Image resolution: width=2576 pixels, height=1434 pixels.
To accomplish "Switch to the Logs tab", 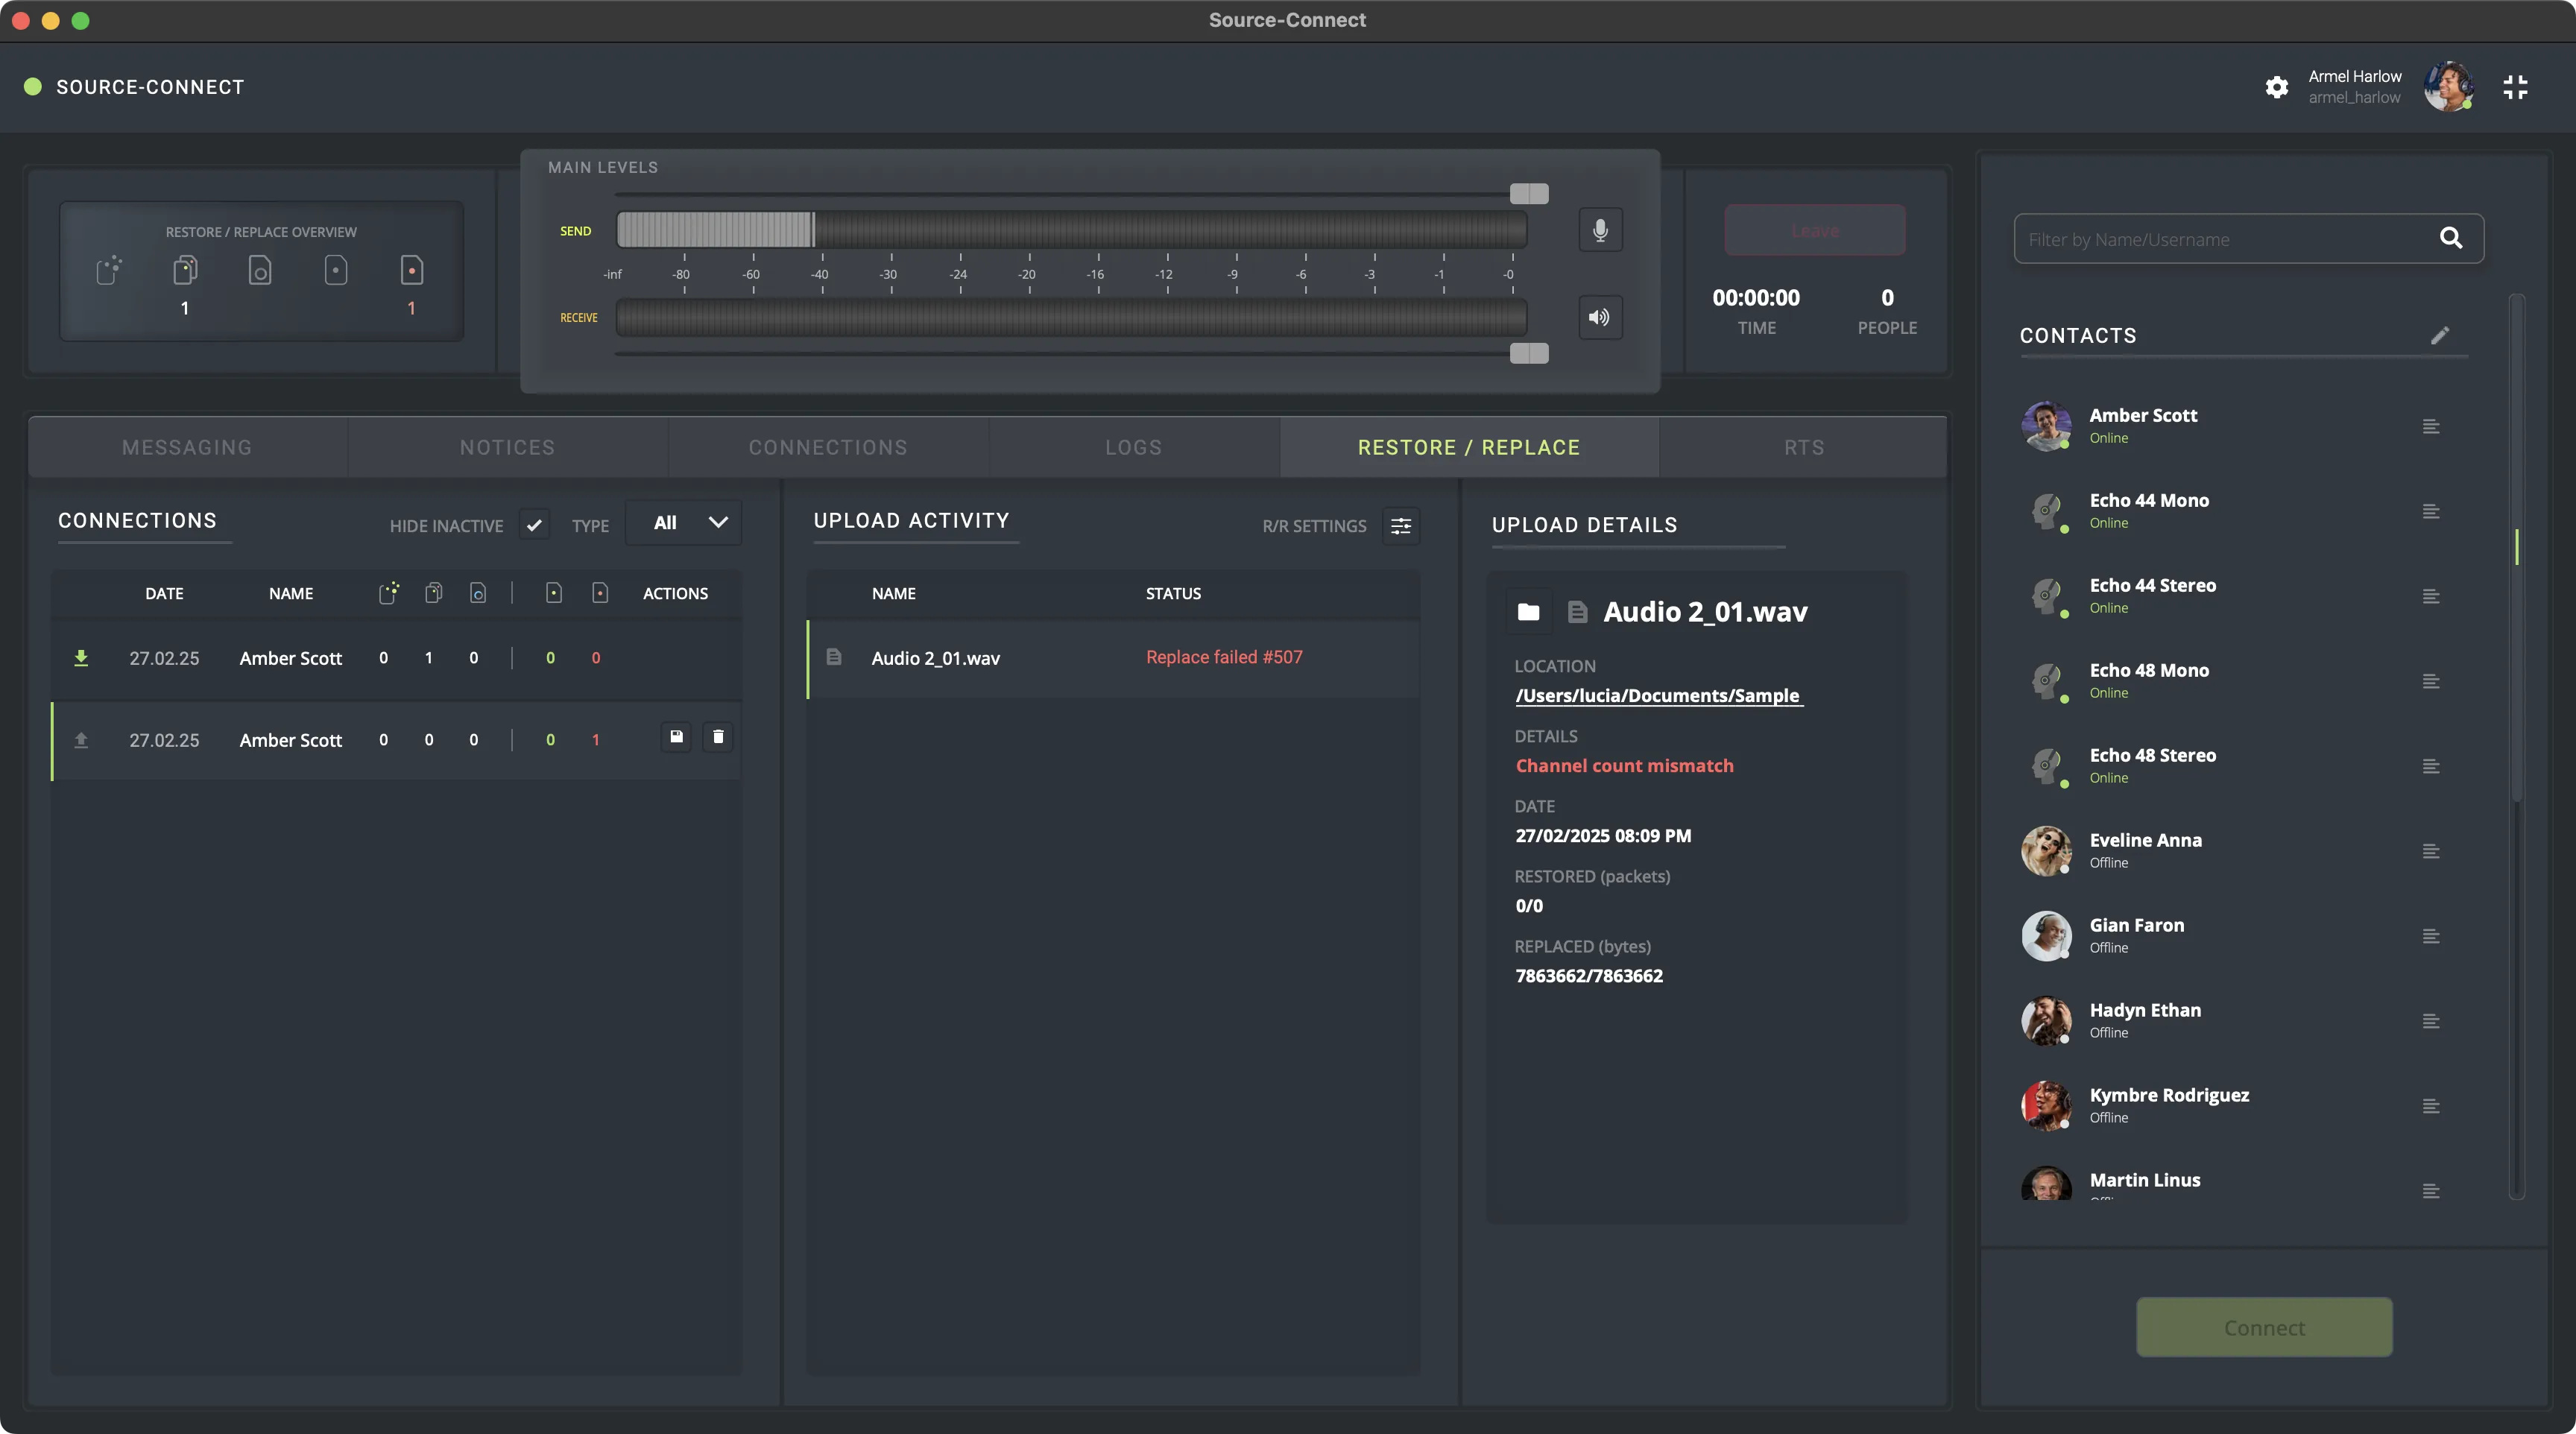I will 1134,447.
